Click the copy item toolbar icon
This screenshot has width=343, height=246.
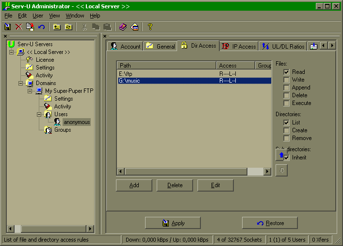click(x=30, y=27)
